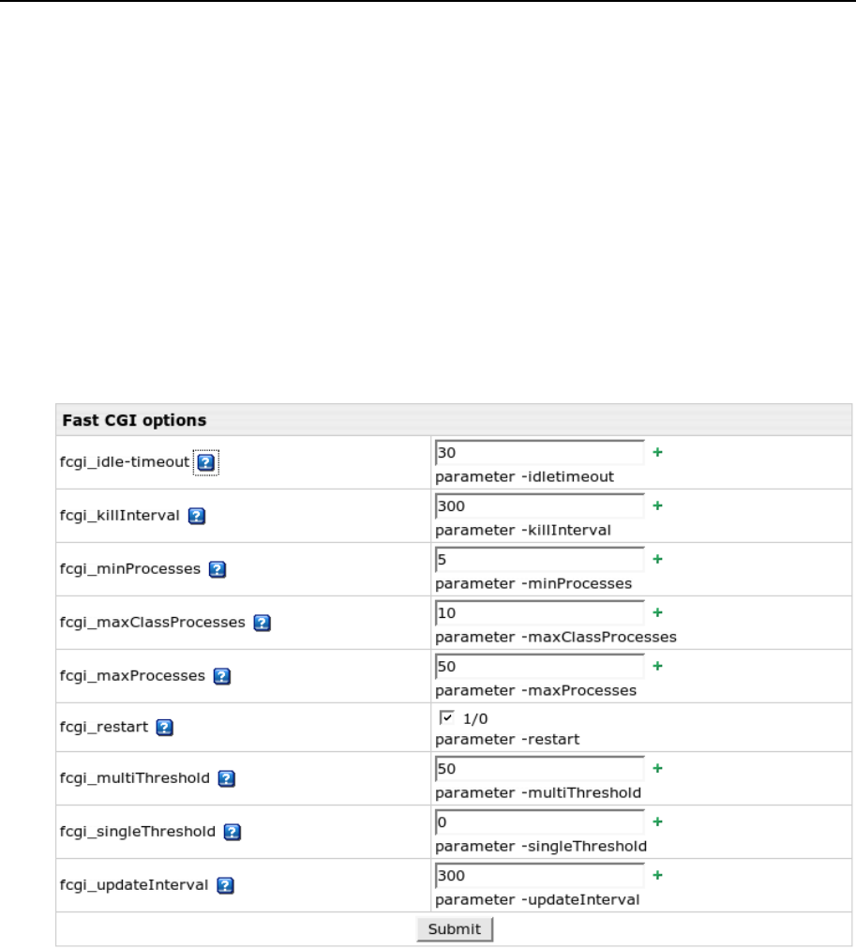This screenshot has width=856, height=949.
Task: Open help for fcgi_multiThreshold
Action: coord(226,778)
